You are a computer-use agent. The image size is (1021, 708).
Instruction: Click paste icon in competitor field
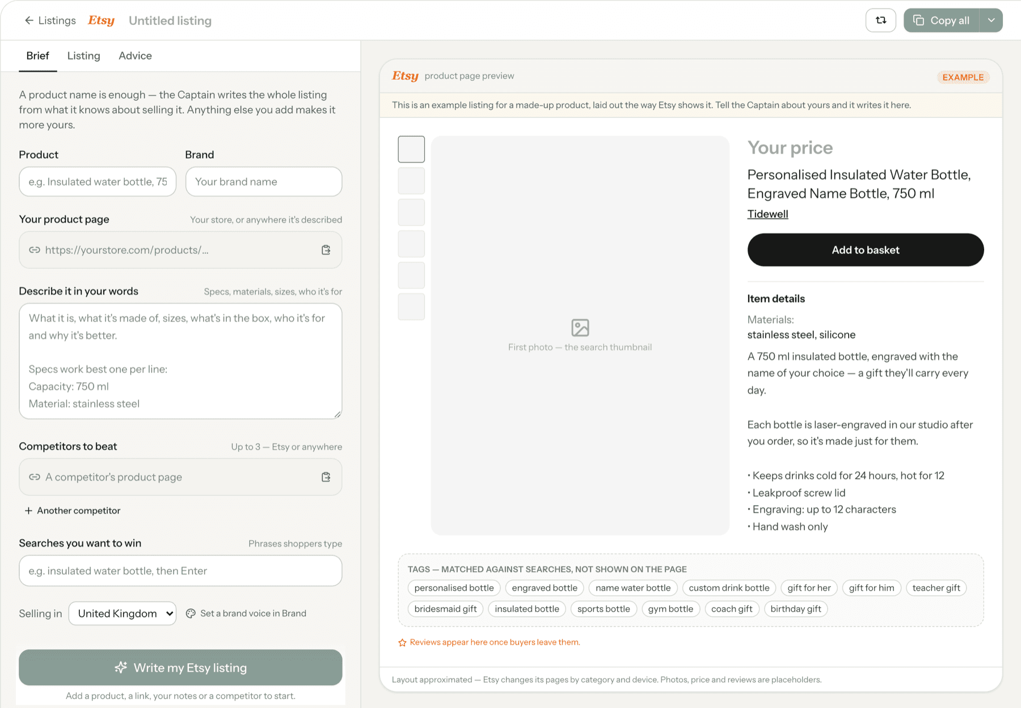coord(326,477)
